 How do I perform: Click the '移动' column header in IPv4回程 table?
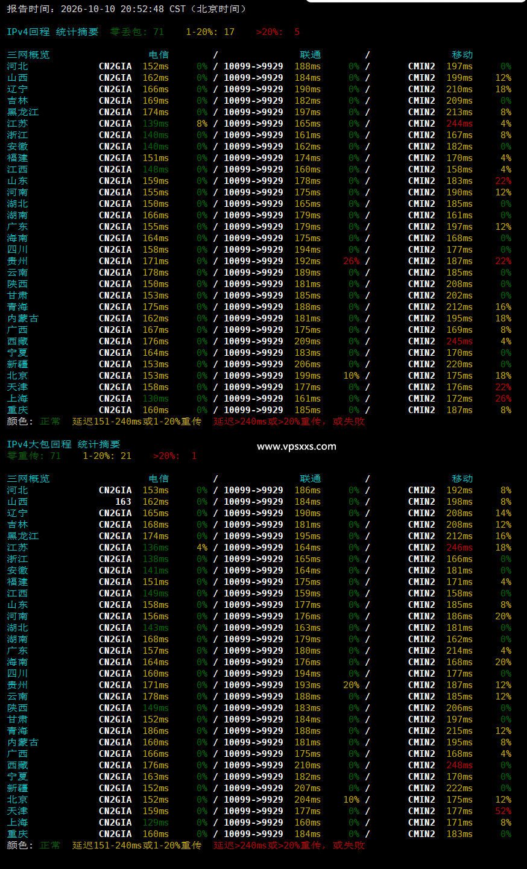462,55
